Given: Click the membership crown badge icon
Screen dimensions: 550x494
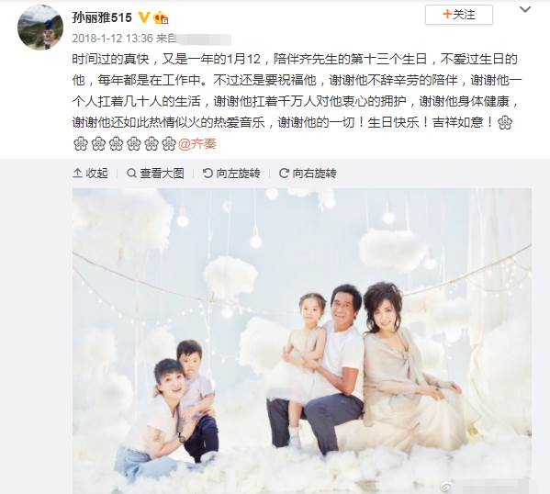Looking at the screenshot, I should point(161,17).
